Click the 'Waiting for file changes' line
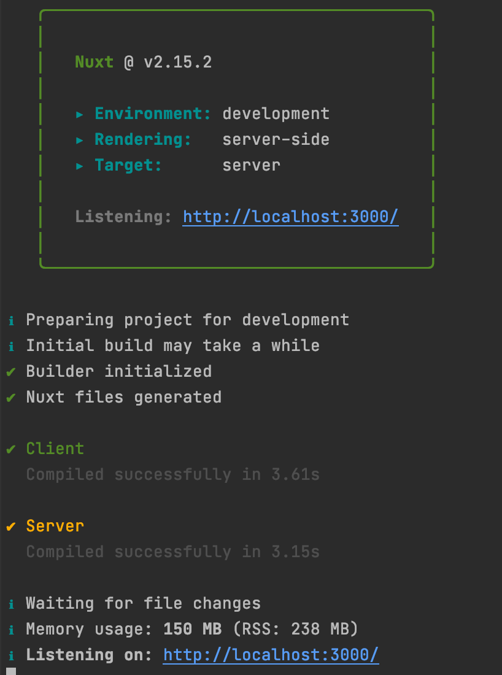This screenshot has width=502, height=675. (x=144, y=604)
